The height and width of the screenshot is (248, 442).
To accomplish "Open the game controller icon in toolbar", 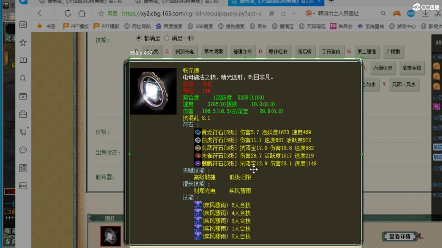I will click(x=397, y=13).
